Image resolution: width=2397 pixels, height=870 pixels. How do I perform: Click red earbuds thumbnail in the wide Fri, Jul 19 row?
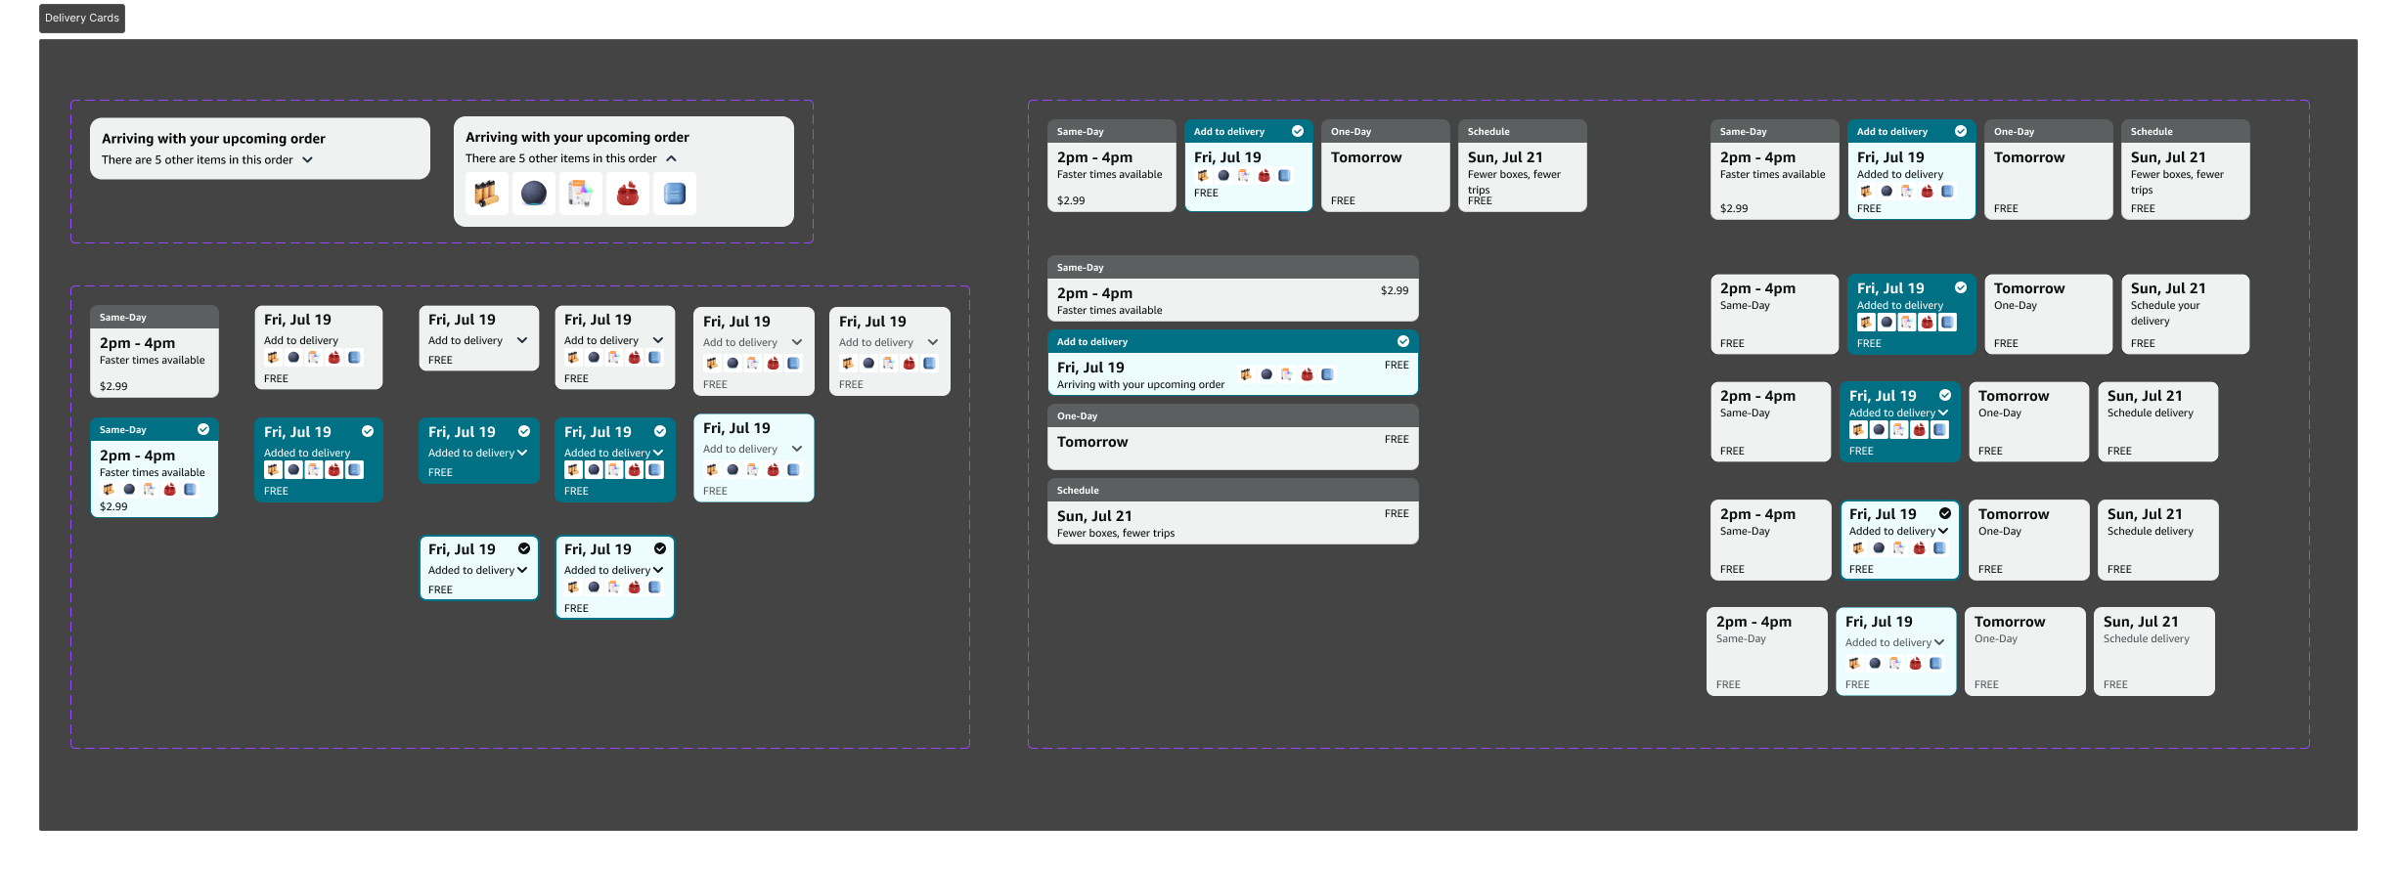pyautogui.click(x=1308, y=374)
